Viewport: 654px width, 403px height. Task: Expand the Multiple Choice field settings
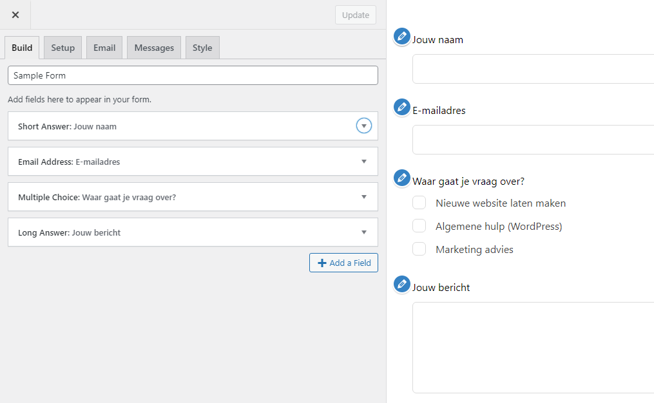364,197
